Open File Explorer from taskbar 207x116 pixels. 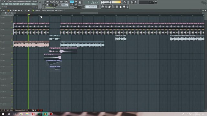pyautogui.click(x=27, y=114)
